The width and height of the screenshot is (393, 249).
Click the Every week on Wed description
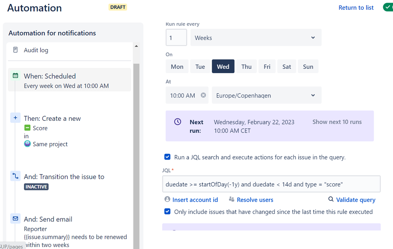[x=66, y=86]
